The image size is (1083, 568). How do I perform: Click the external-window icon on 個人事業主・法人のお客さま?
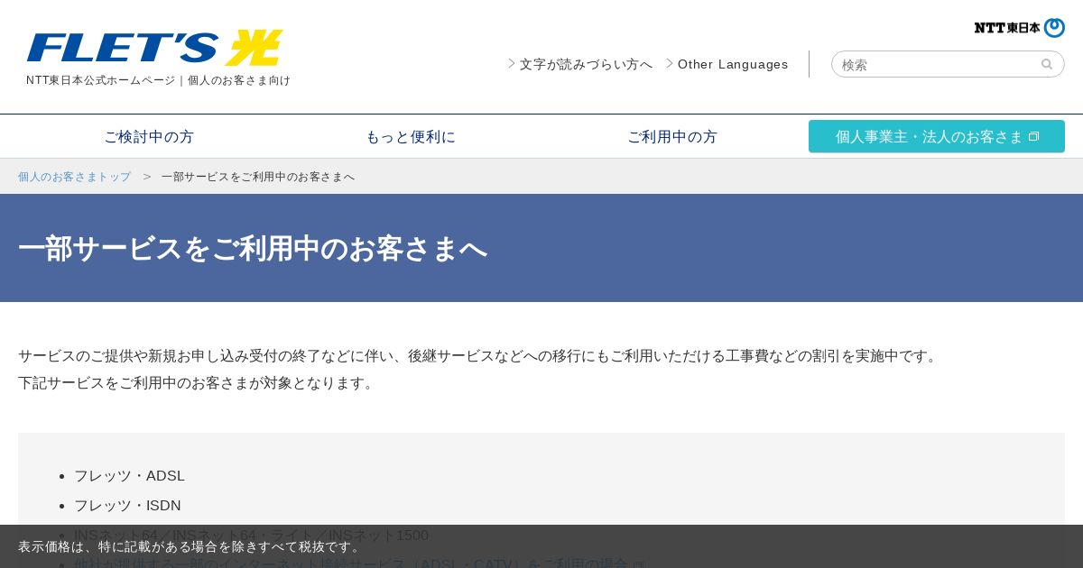[x=1034, y=137]
